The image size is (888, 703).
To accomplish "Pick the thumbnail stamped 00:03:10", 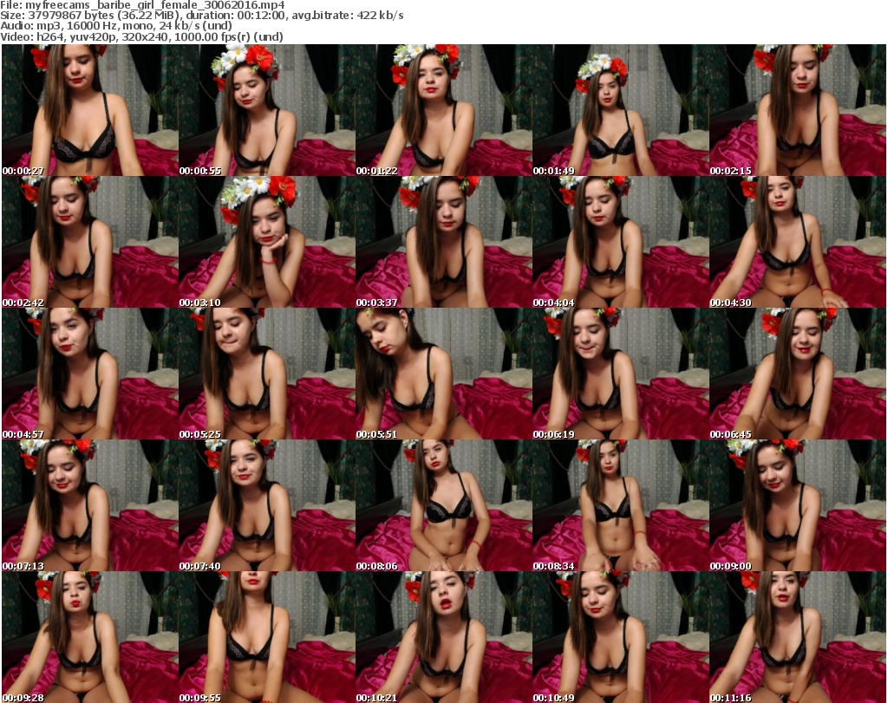I will click(x=267, y=242).
